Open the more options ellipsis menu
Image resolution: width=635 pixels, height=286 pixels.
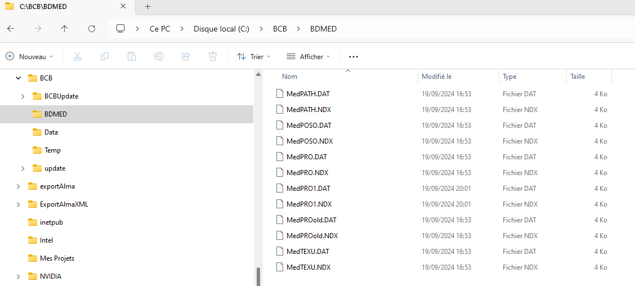tap(354, 56)
